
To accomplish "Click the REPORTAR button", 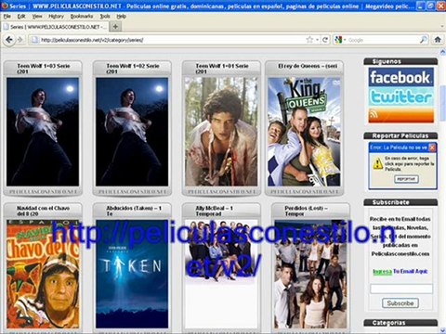I will coord(406,179).
